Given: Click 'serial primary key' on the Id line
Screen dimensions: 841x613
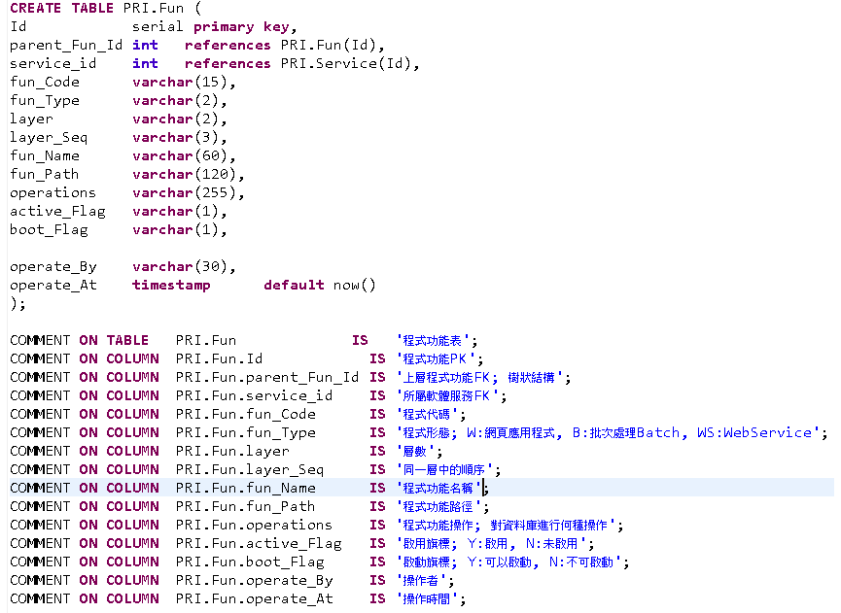Looking at the screenshot, I should coord(210,27).
